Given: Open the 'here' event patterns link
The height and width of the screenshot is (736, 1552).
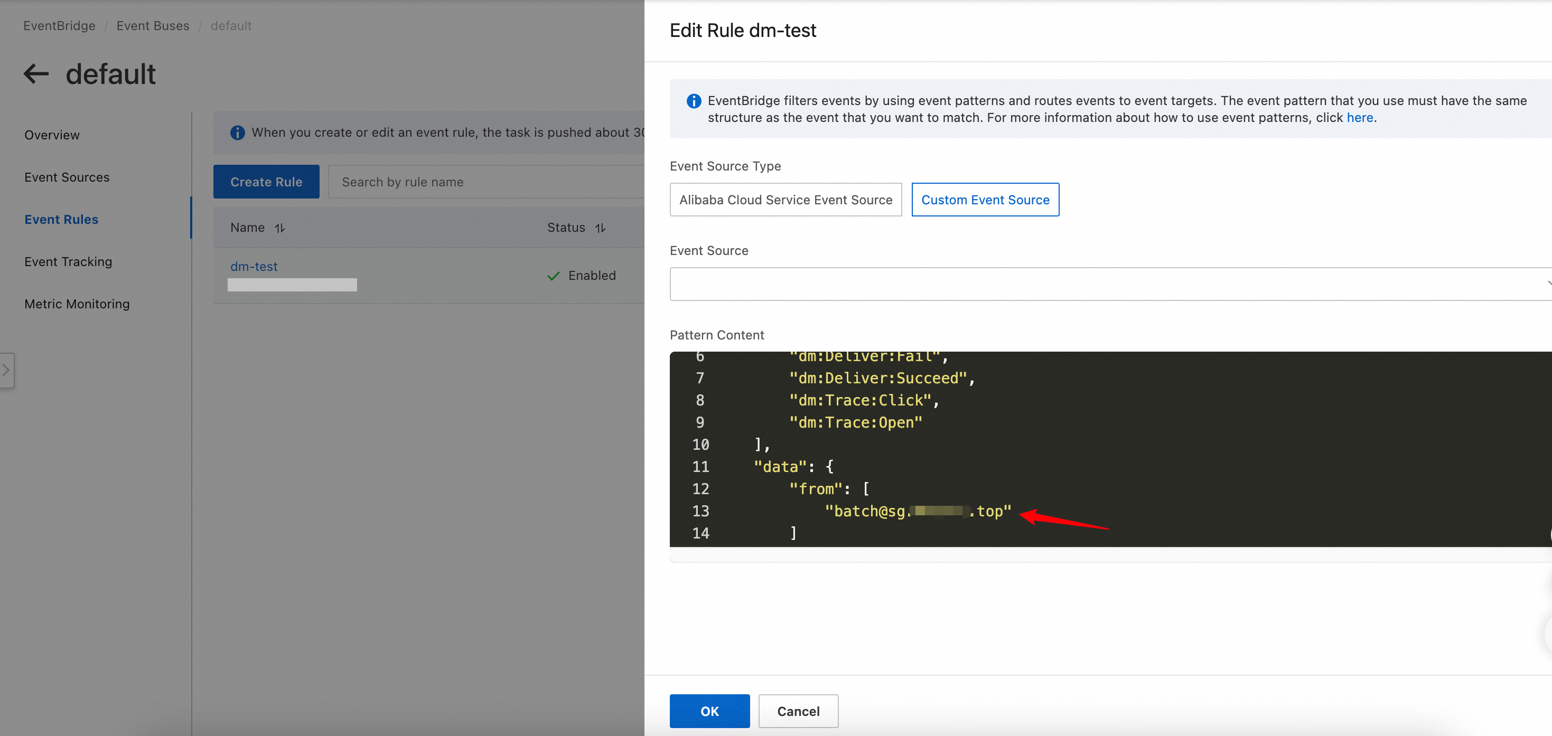Looking at the screenshot, I should tap(1359, 117).
